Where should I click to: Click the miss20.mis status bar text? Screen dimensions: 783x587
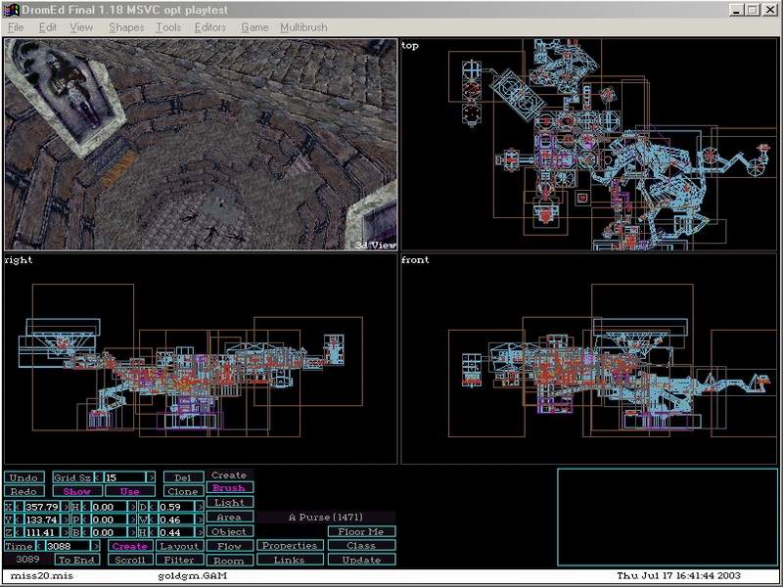[x=41, y=575]
